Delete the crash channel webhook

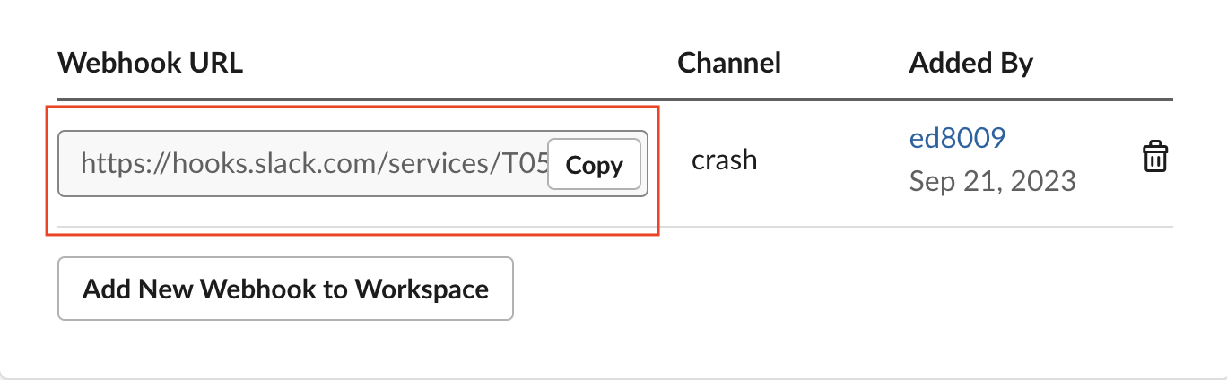coord(1154,158)
